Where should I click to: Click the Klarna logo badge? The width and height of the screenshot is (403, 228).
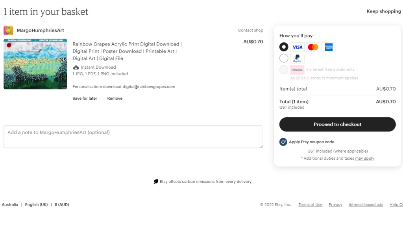[297, 70]
